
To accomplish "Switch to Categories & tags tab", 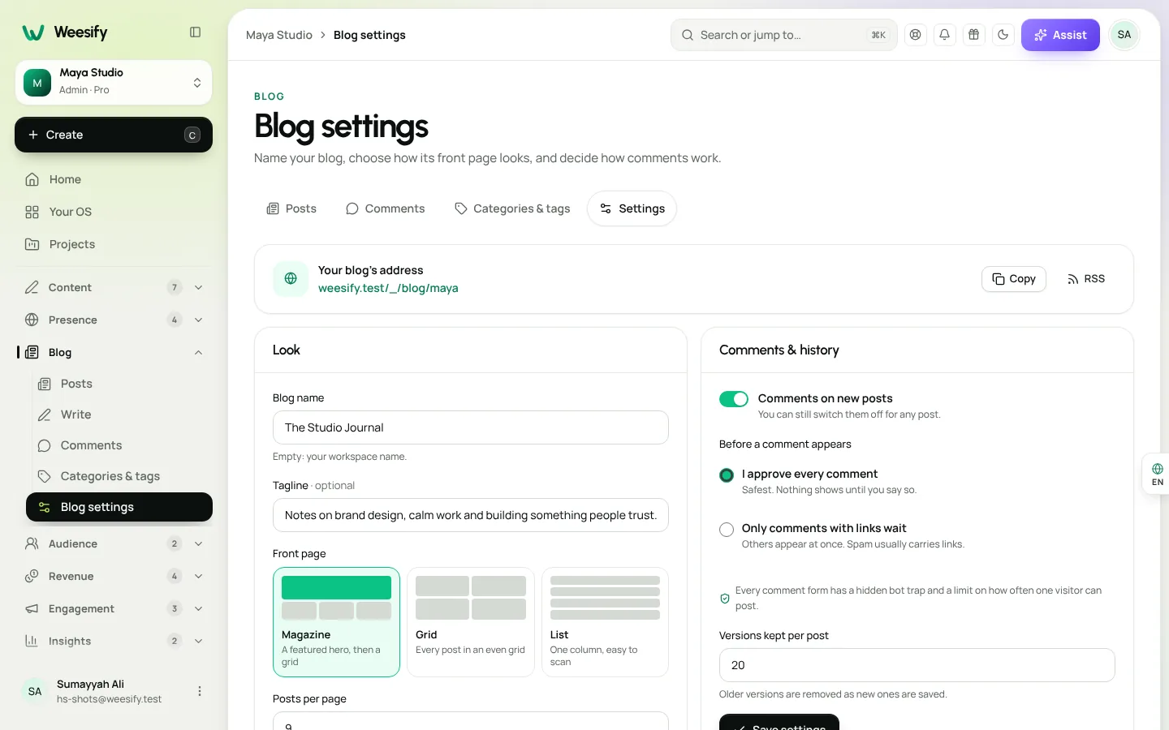I will coord(512,208).
